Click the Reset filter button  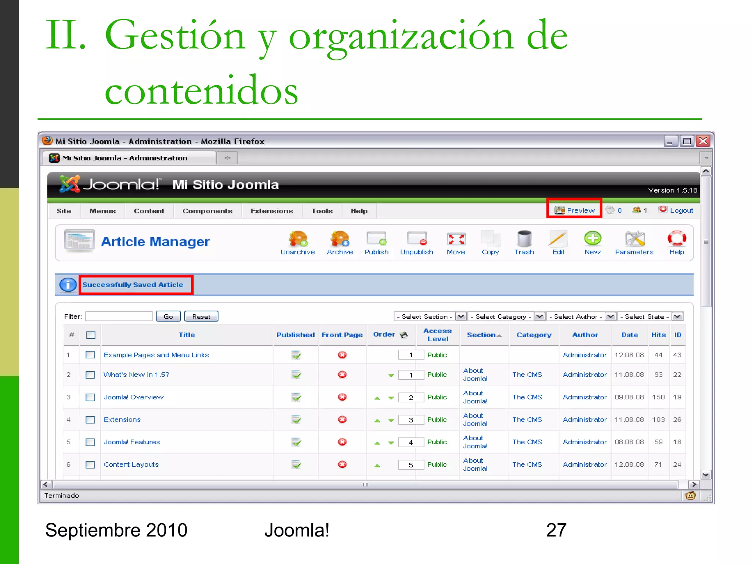(x=201, y=317)
